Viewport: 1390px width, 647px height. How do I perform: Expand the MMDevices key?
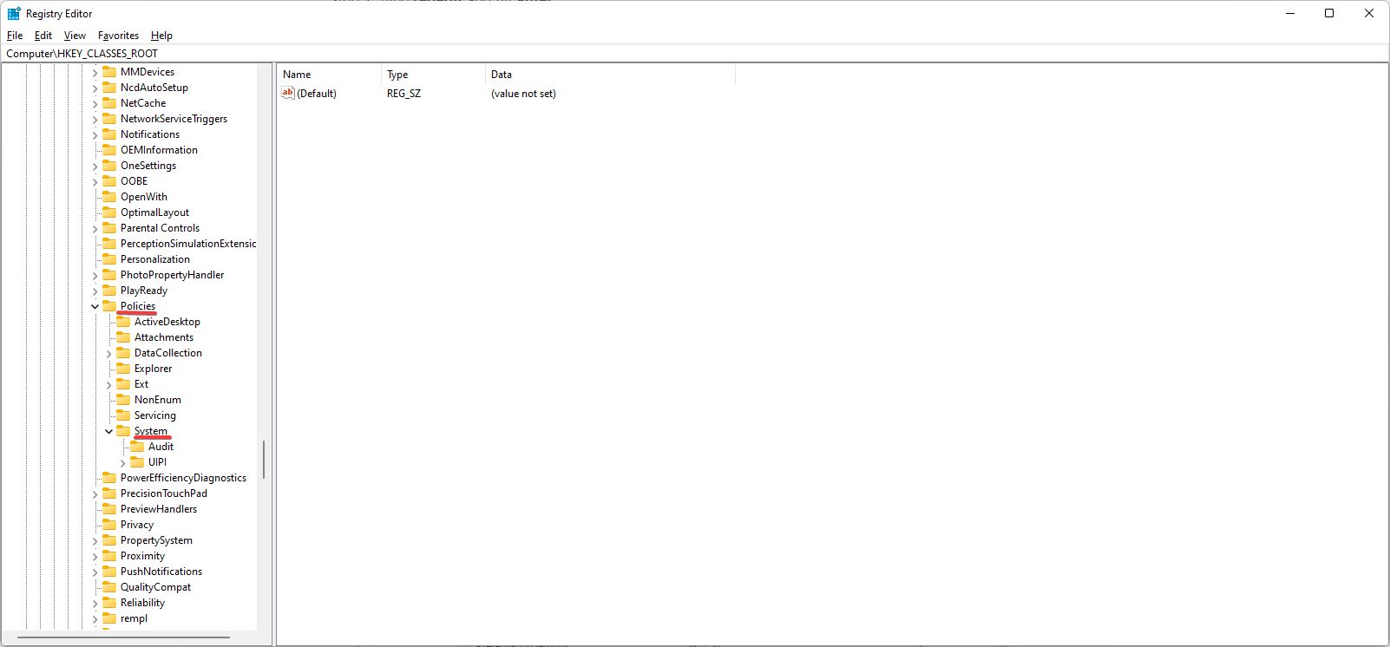click(95, 72)
